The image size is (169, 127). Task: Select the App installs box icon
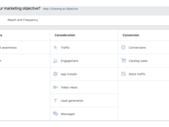[x=55, y=74]
